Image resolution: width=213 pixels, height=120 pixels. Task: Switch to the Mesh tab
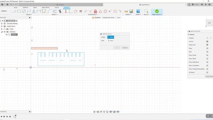click(x=35, y=8)
